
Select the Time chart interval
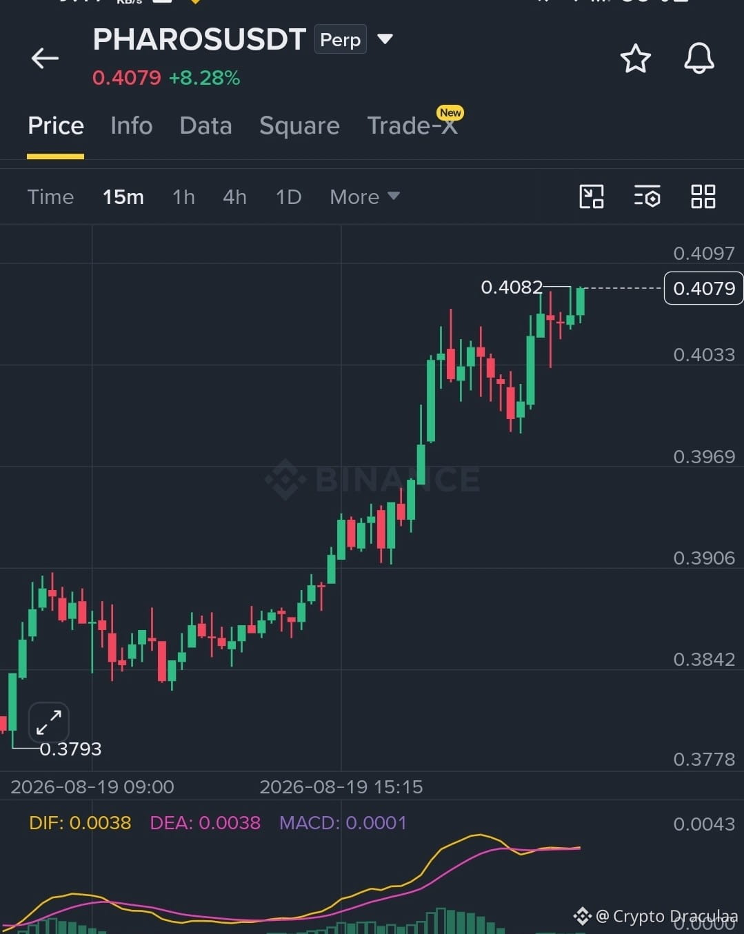50,196
